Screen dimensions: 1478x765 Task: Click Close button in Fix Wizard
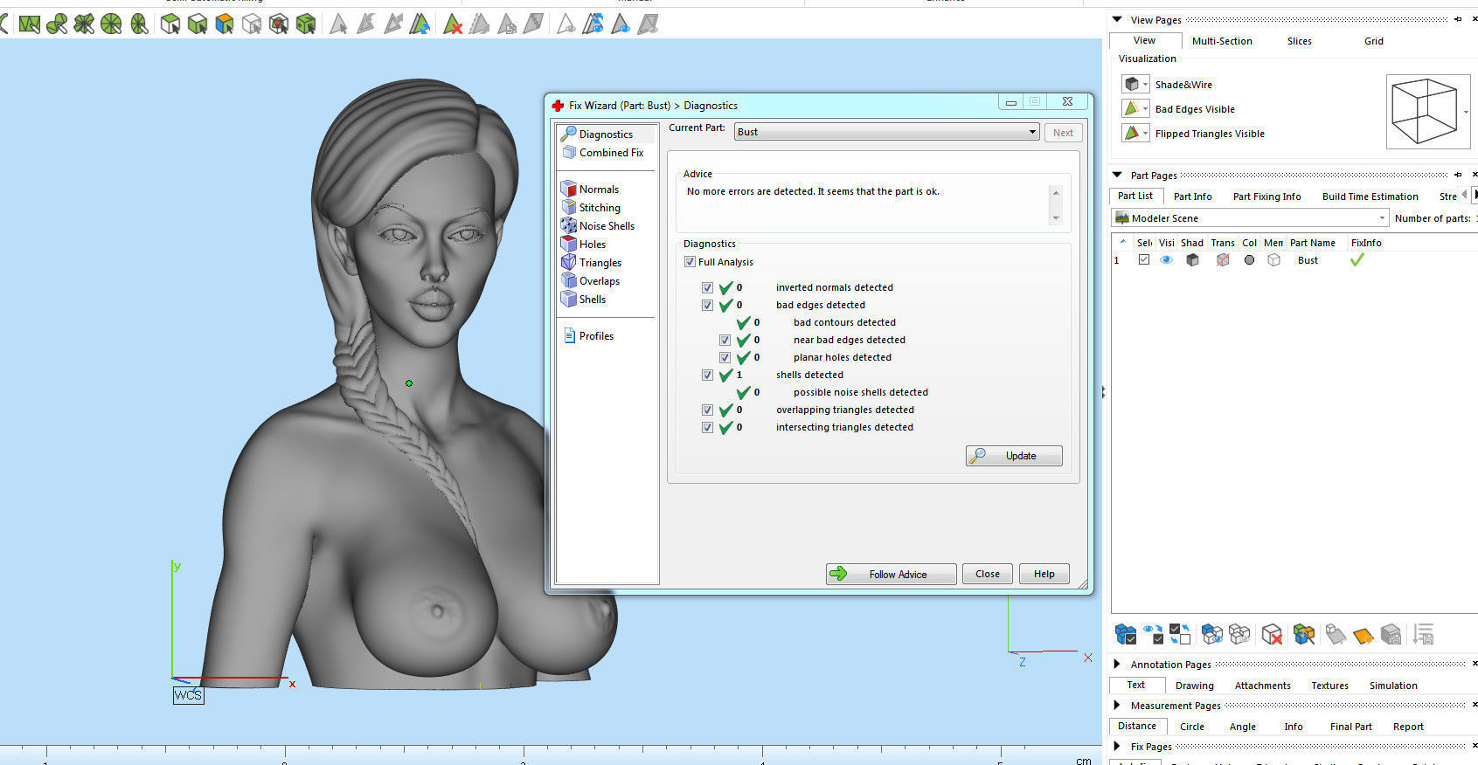988,574
